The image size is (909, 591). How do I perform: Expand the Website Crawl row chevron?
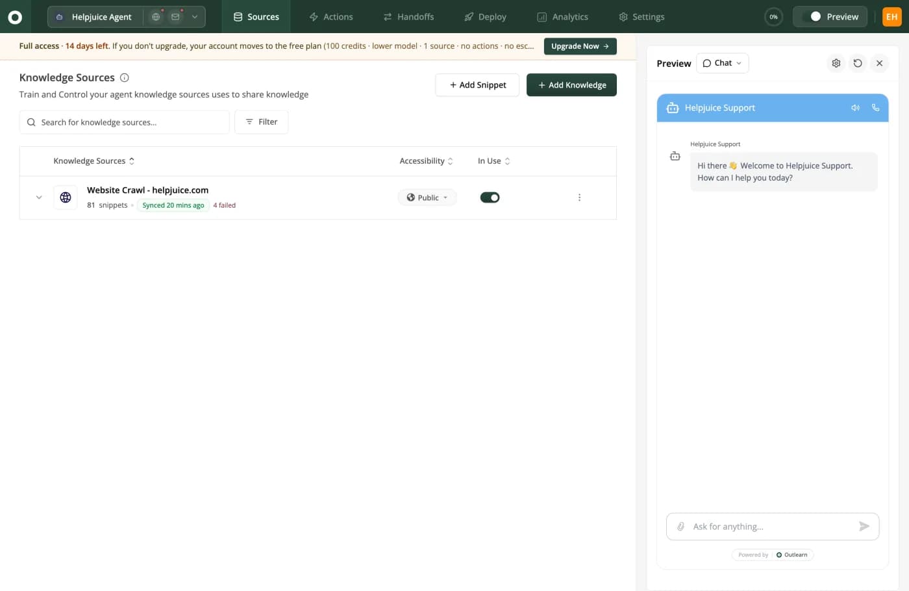tap(39, 197)
